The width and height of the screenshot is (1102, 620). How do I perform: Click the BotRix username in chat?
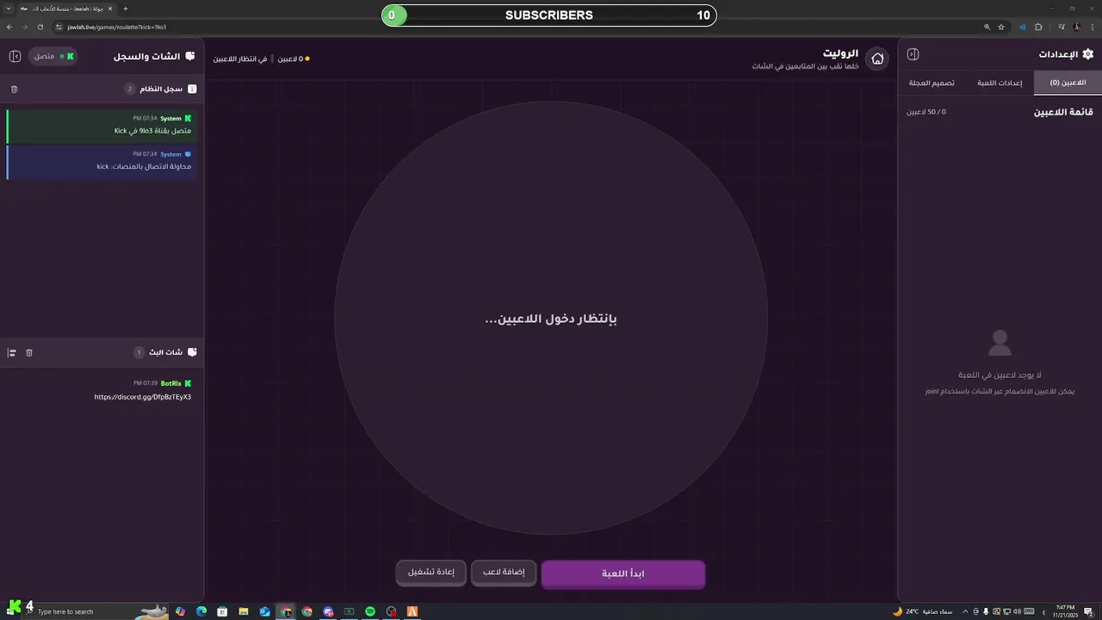[170, 383]
